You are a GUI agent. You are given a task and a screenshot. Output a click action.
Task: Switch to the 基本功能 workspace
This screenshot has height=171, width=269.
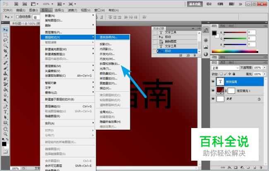(x=195, y=4)
